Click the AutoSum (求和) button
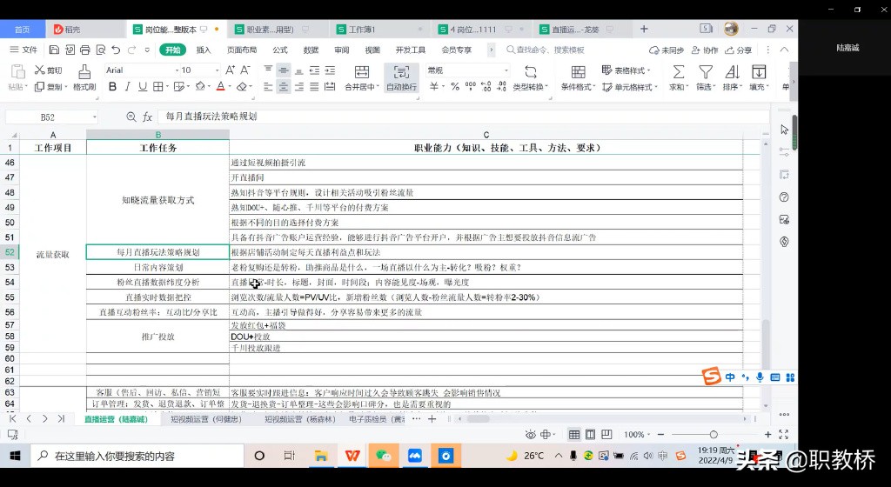 coord(679,77)
